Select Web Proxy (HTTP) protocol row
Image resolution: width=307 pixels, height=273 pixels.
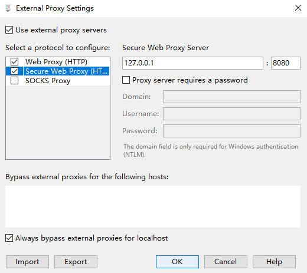tap(58, 62)
